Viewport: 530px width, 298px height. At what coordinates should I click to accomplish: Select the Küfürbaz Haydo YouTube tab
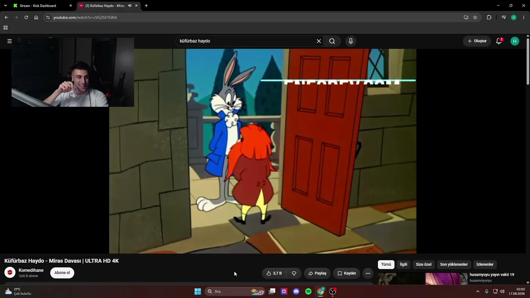[x=108, y=6]
